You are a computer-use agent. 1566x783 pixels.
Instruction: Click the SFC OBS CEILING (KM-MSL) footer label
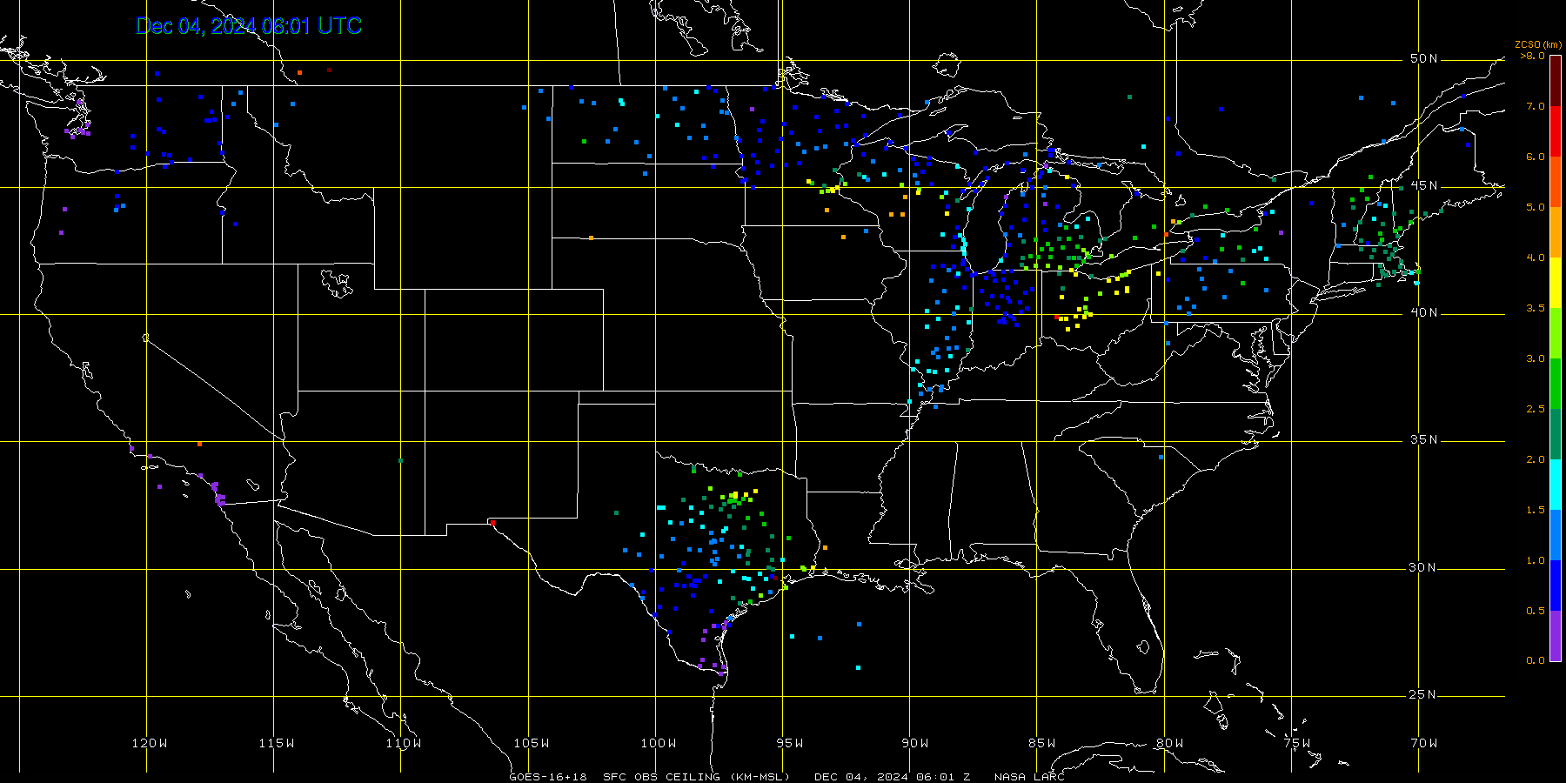(x=696, y=777)
